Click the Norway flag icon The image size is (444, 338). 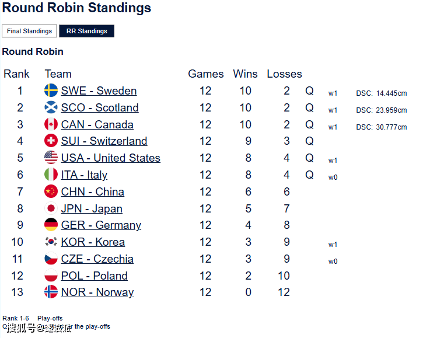(x=51, y=292)
